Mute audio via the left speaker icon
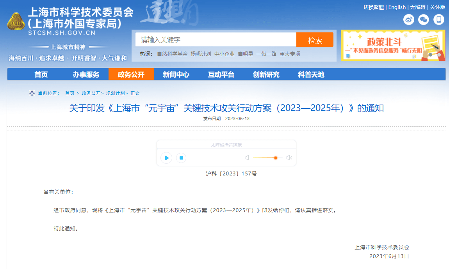The height and width of the screenshot is (269, 449). point(247,158)
